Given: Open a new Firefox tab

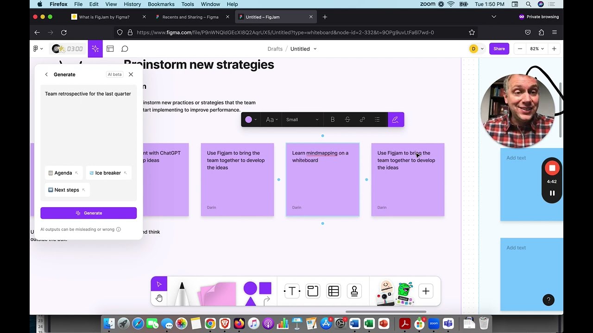Looking at the screenshot, I should tap(325, 17).
